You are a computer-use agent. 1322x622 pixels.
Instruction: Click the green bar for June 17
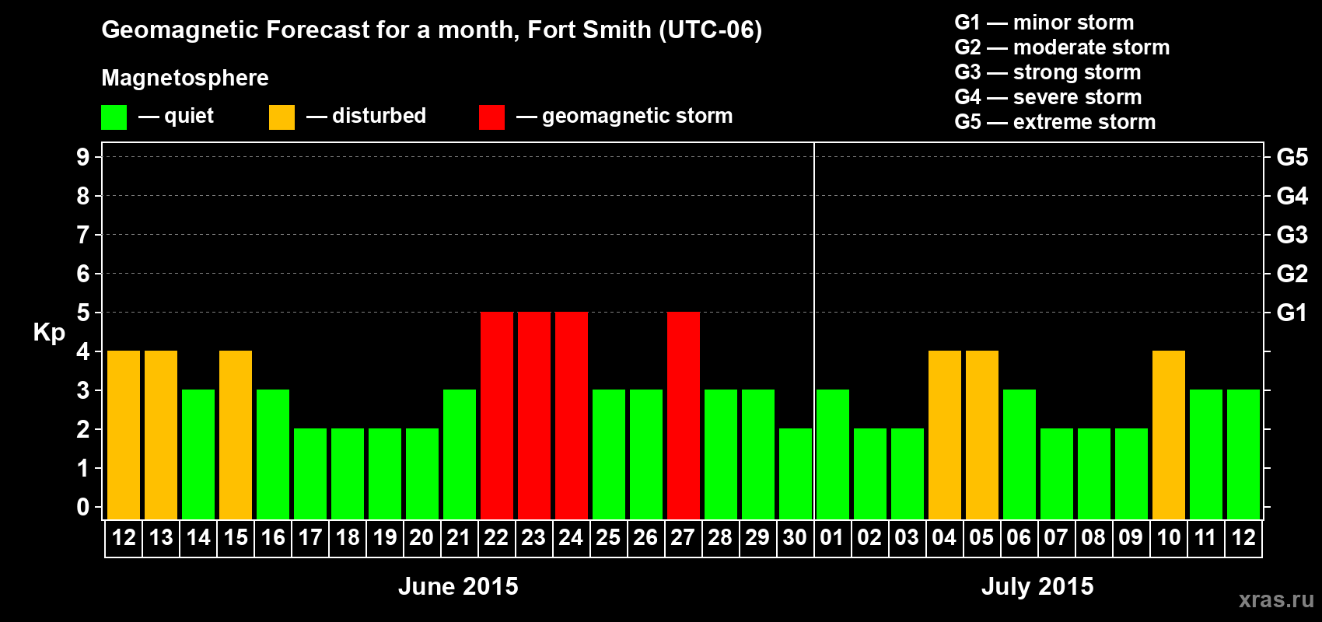pos(310,474)
